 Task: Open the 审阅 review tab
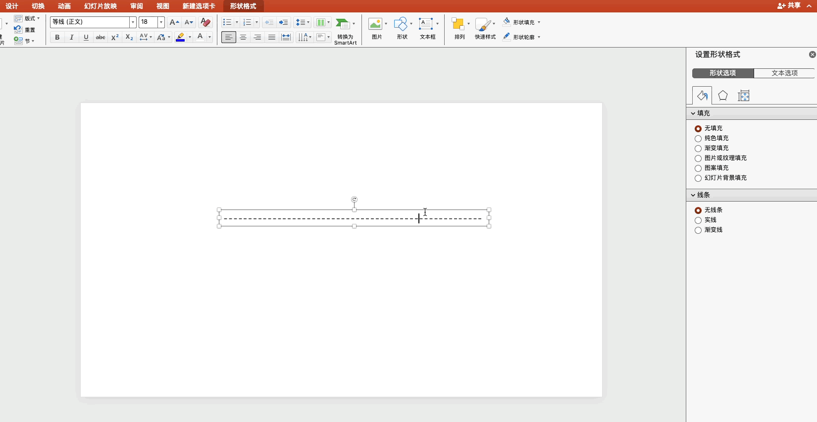click(137, 6)
